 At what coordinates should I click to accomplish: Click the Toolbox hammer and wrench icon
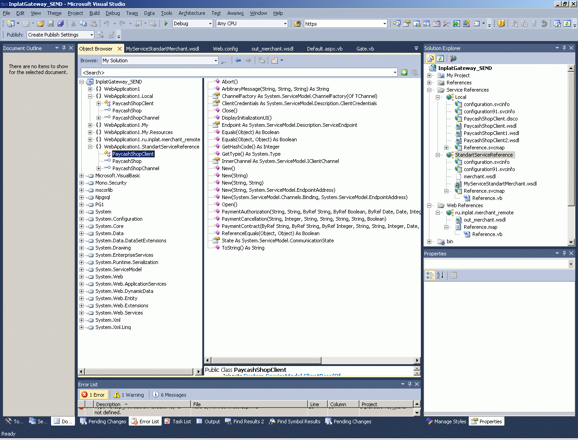coord(447,23)
